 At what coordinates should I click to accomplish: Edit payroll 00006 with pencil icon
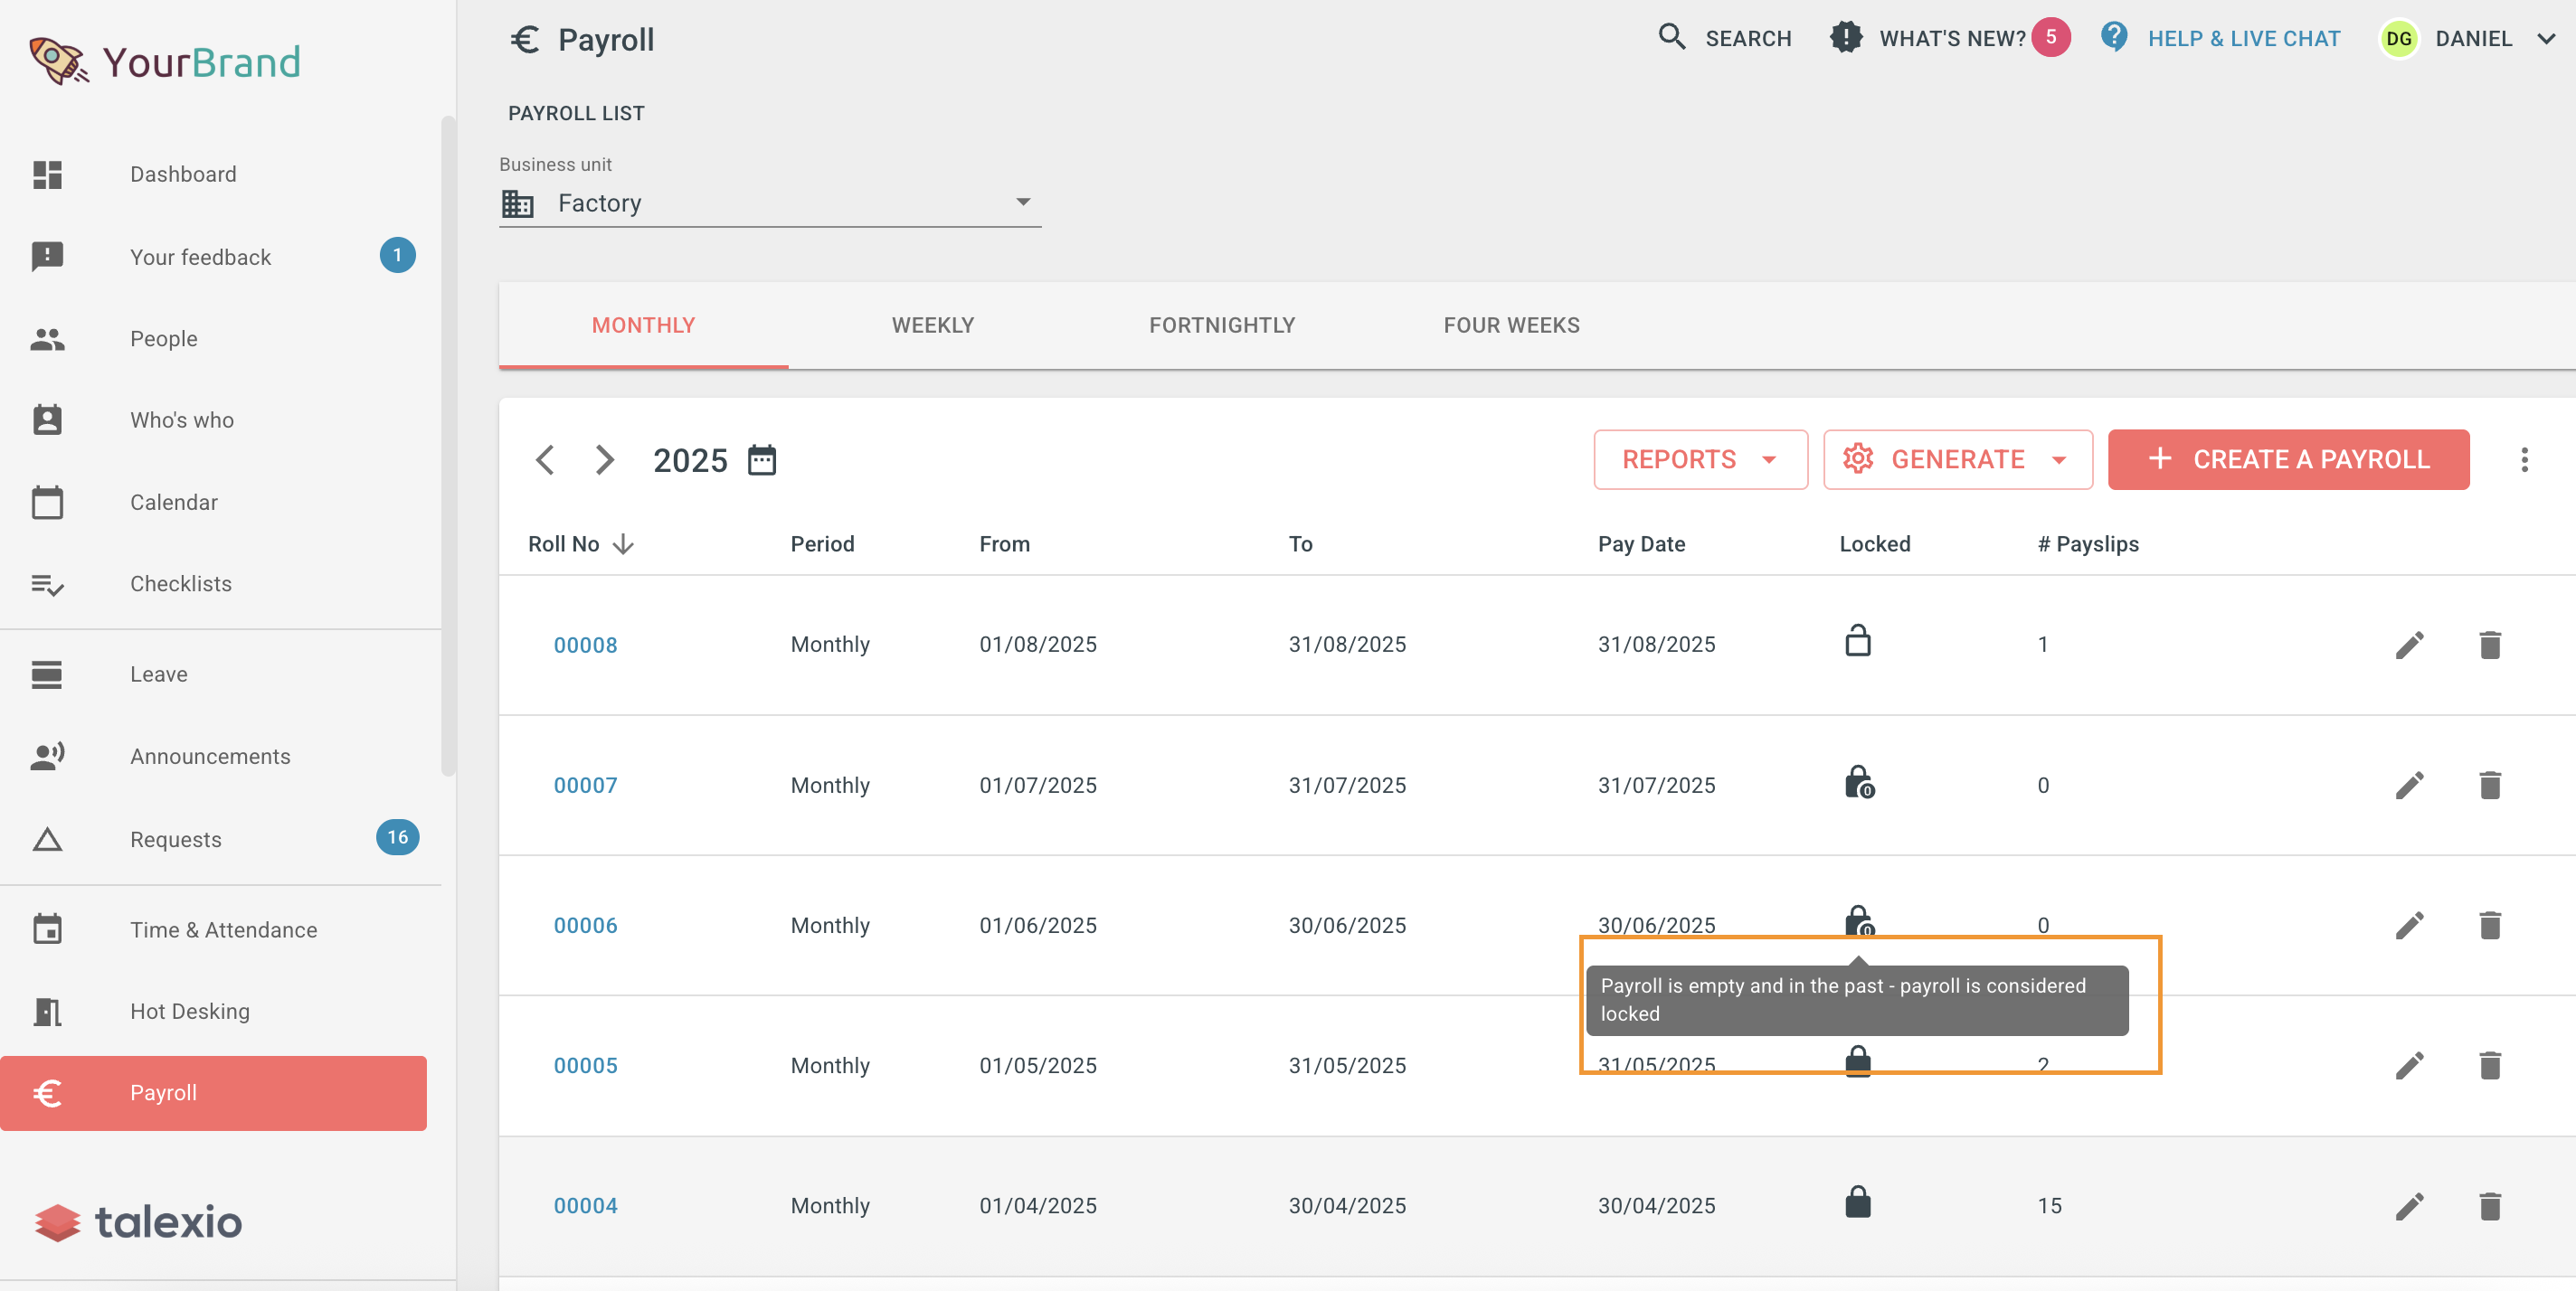2410,925
